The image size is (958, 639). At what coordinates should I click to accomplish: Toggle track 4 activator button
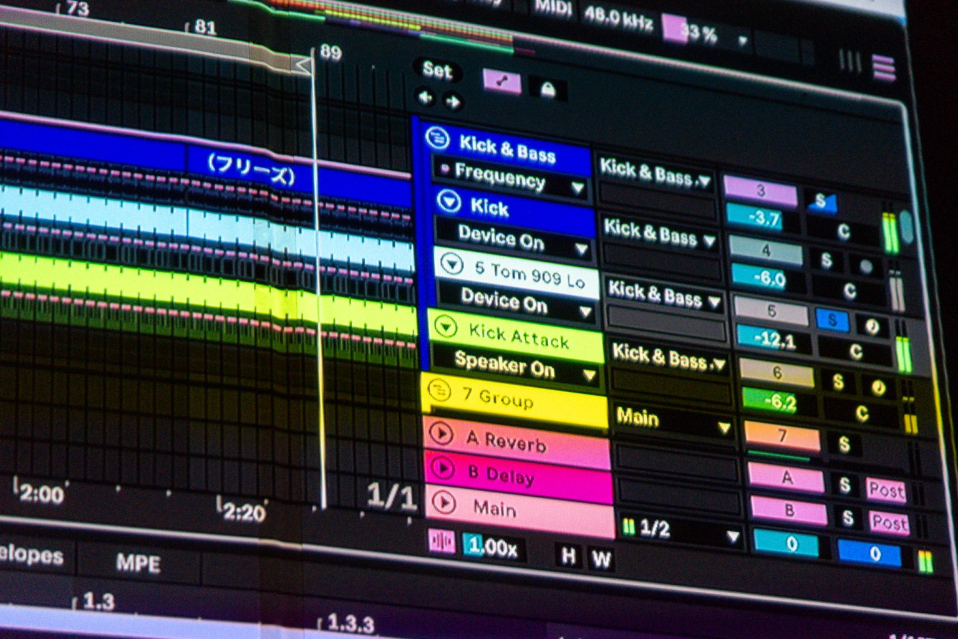pyautogui.click(x=766, y=251)
